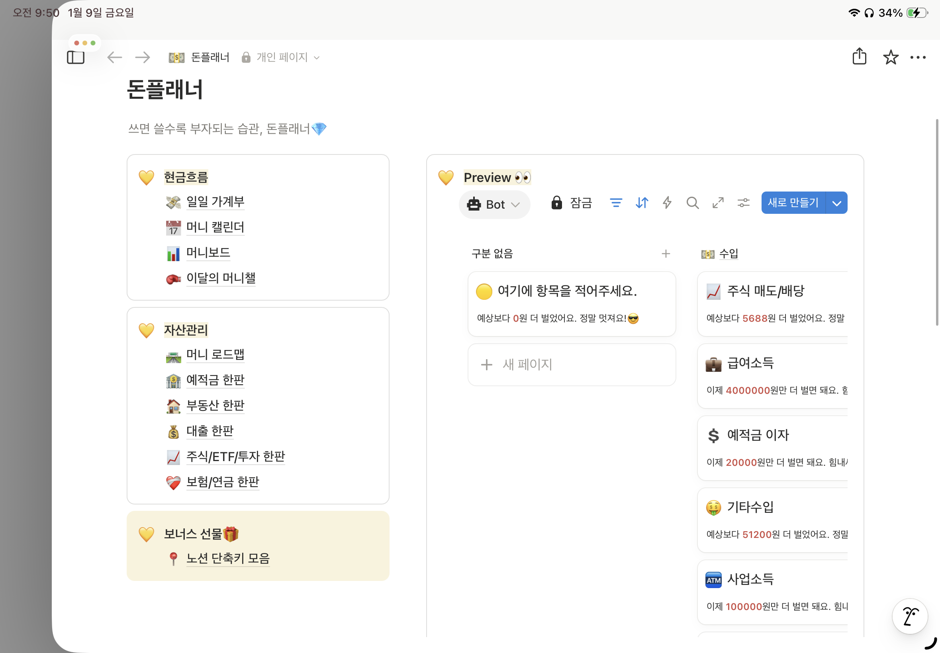Open the 예적금 한판 page link
This screenshot has height=653, width=940.
coord(215,380)
